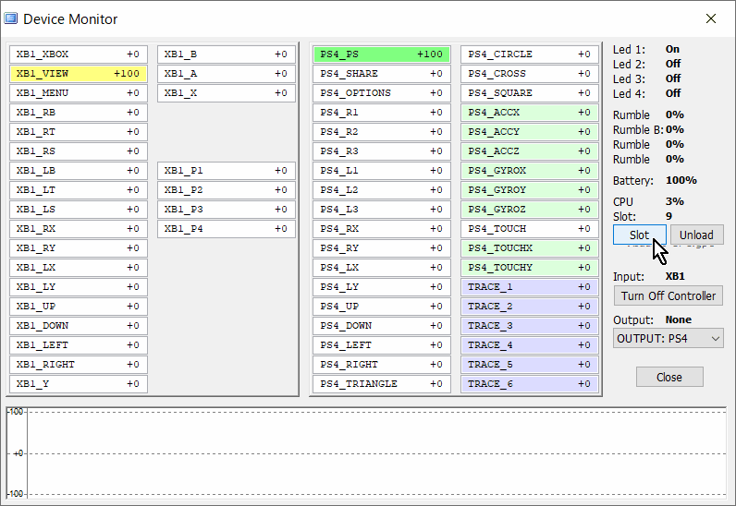
Task: Select the PS4_TOUCHY entry
Action: (530, 268)
